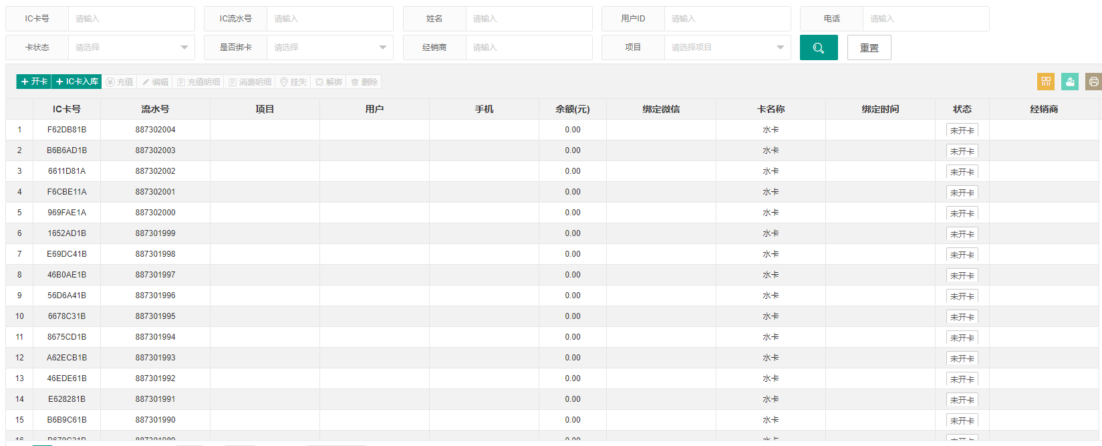Click 未开卡 status in row F62DB81B

(962, 130)
